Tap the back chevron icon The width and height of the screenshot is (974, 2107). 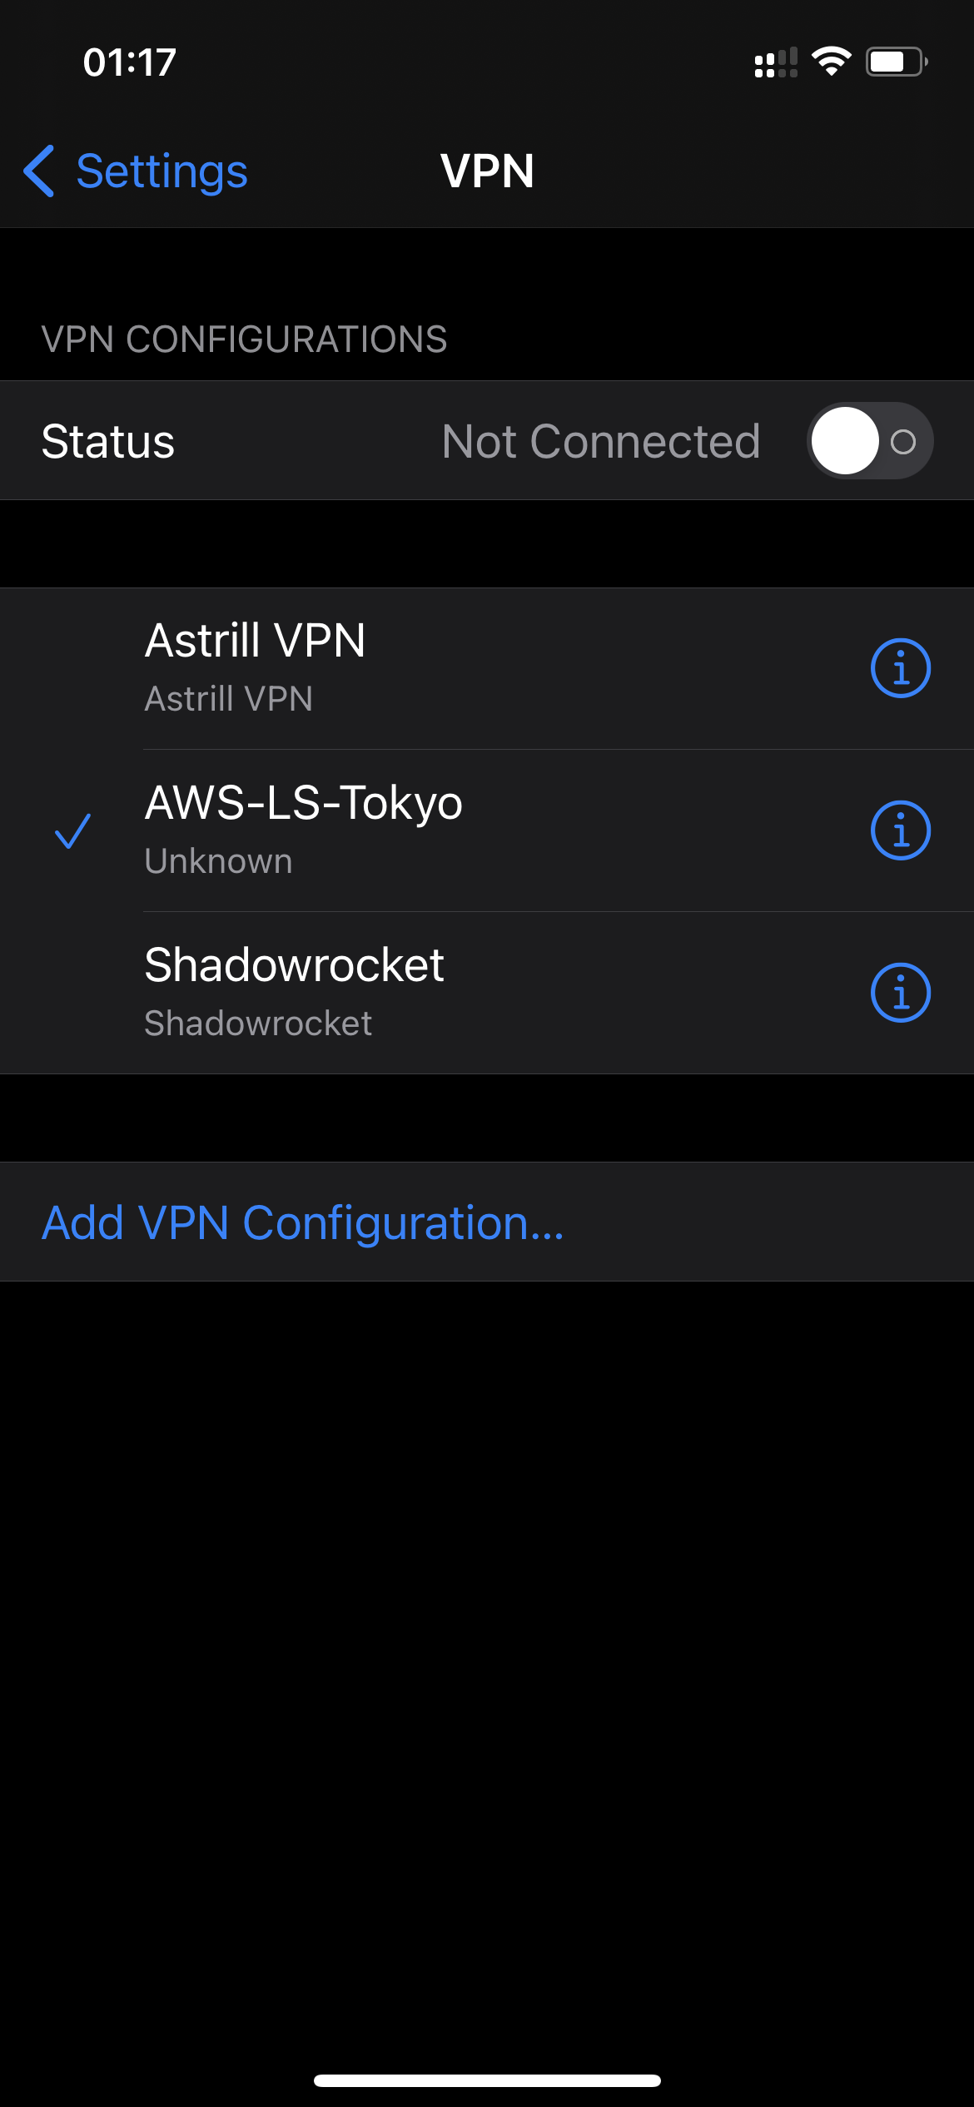pyautogui.click(x=39, y=171)
